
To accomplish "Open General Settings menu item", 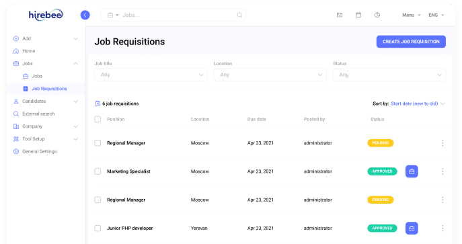I will (x=40, y=152).
